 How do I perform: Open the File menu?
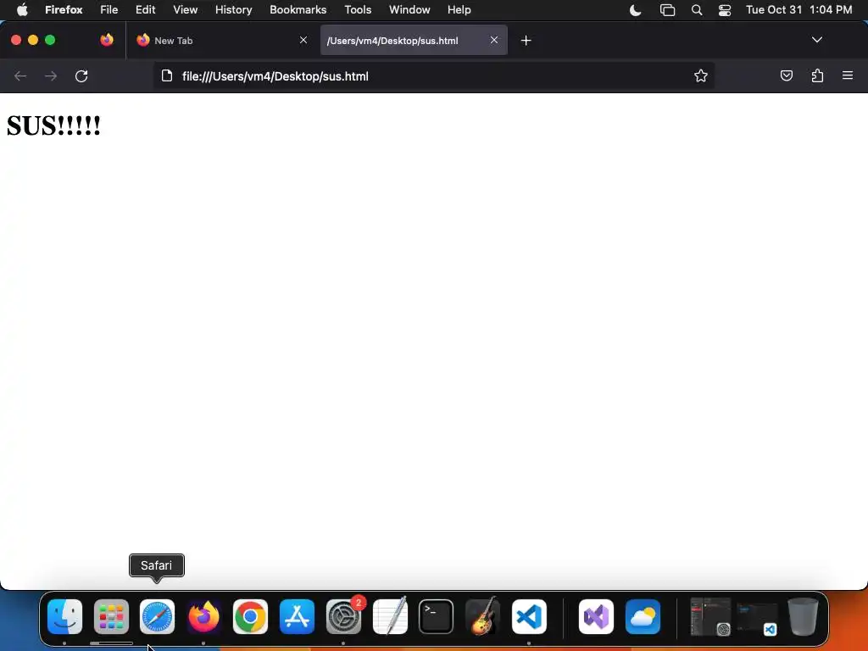point(109,10)
